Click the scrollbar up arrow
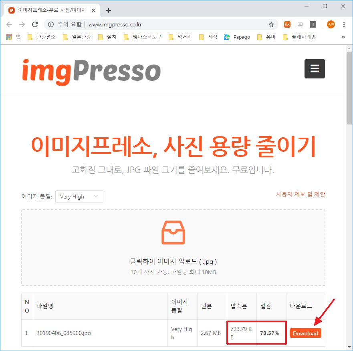The height and width of the screenshot is (351, 353). (x=349, y=48)
